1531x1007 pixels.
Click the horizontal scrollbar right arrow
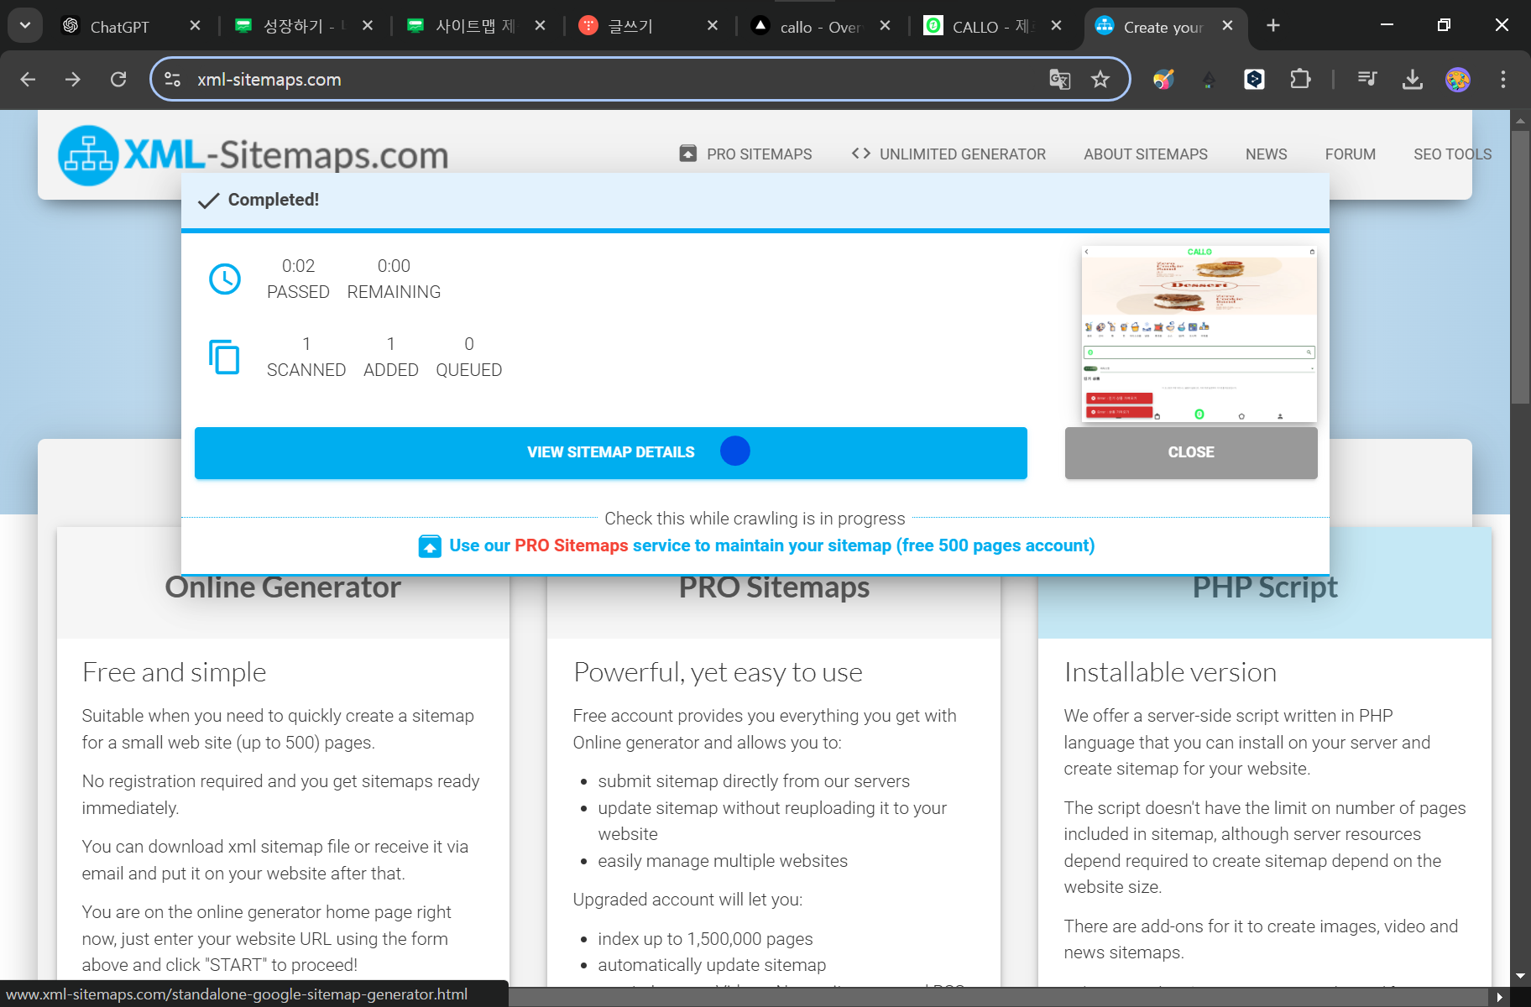1500,997
